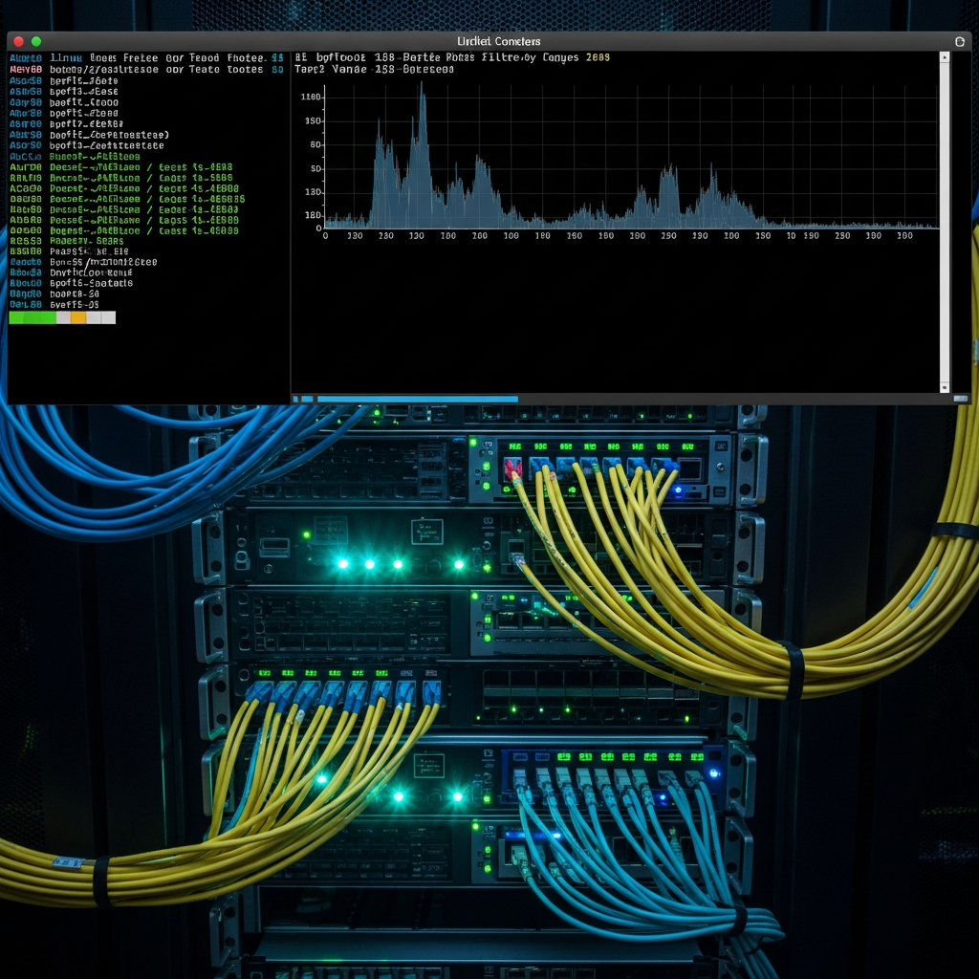The height and width of the screenshot is (979, 979).
Task: Click the first small blue button in bottom bar
Action: [295, 399]
